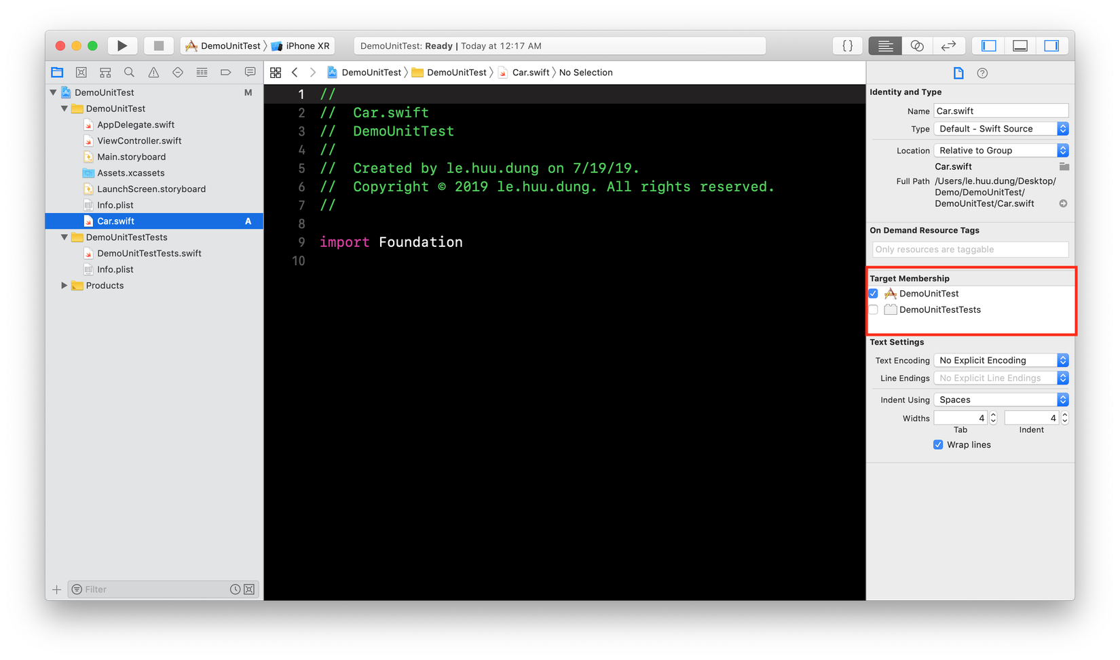Uncheck DemoUnitTest target membership
Screen dimensions: 1120x660
(x=874, y=294)
